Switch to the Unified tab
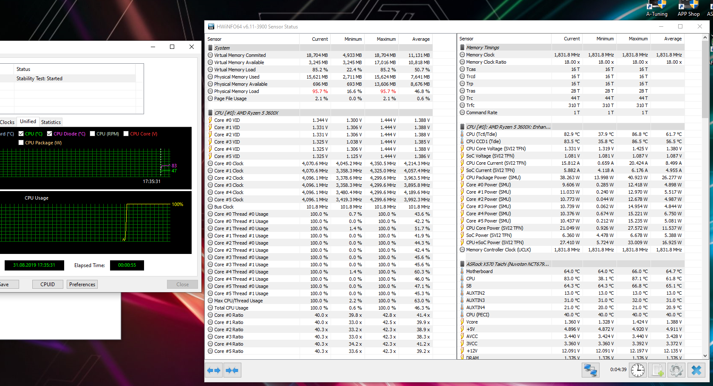 (28, 121)
